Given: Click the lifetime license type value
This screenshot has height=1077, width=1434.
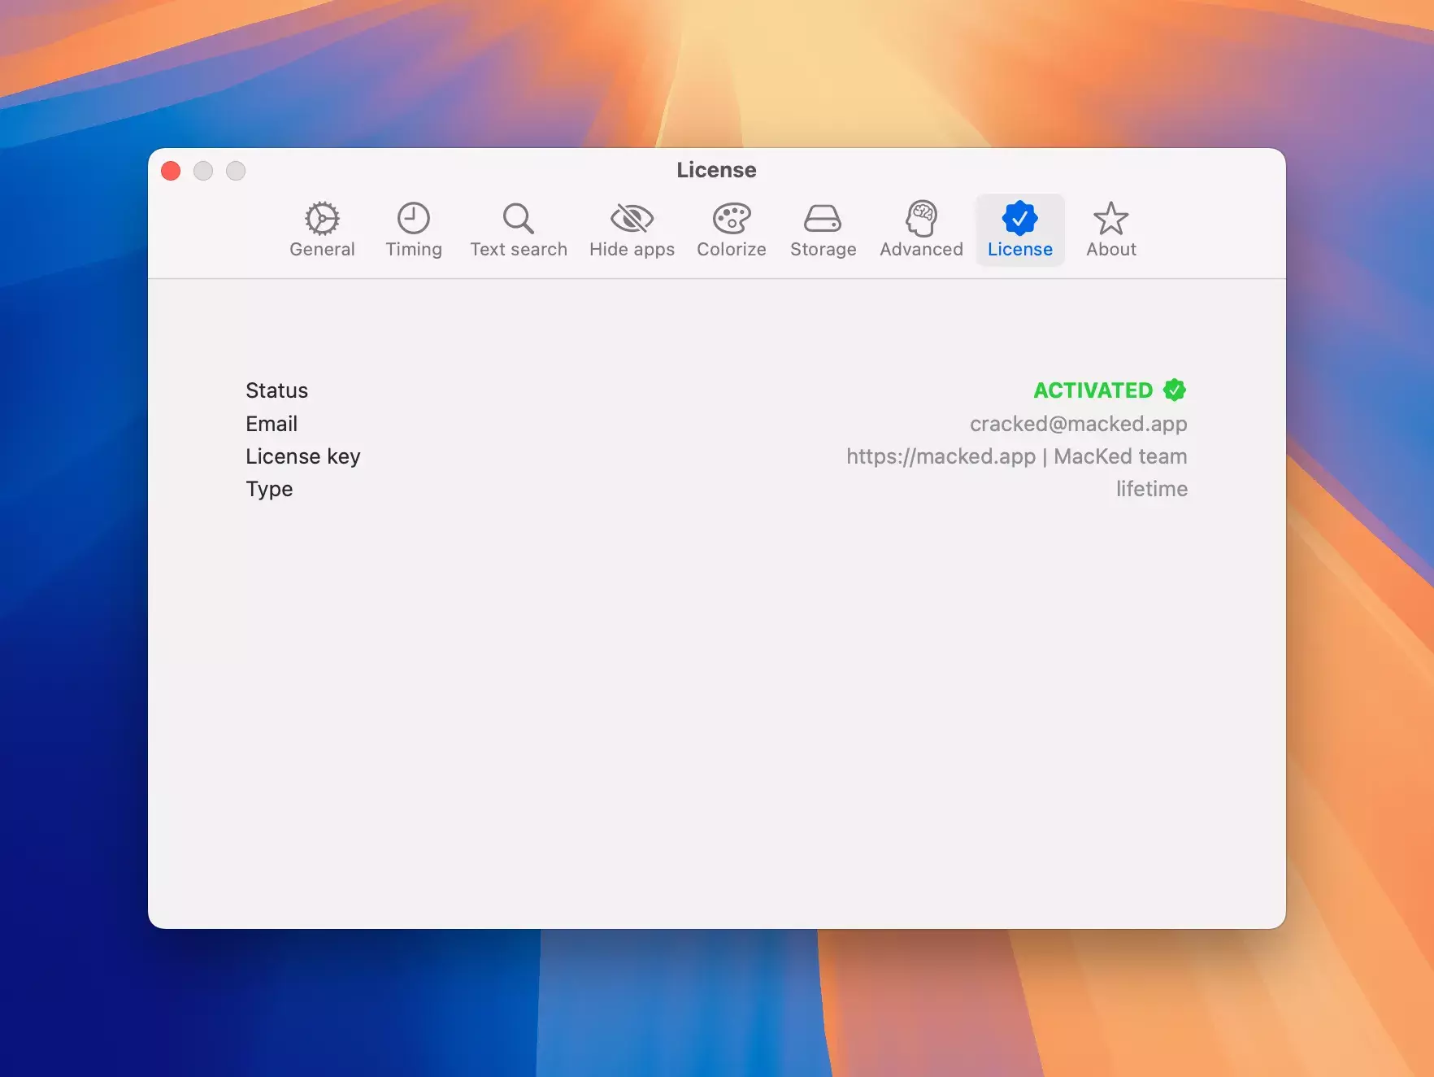Looking at the screenshot, I should pos(1151,489).
